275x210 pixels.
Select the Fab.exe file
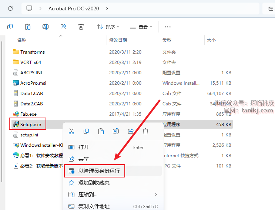click(28, 114)
